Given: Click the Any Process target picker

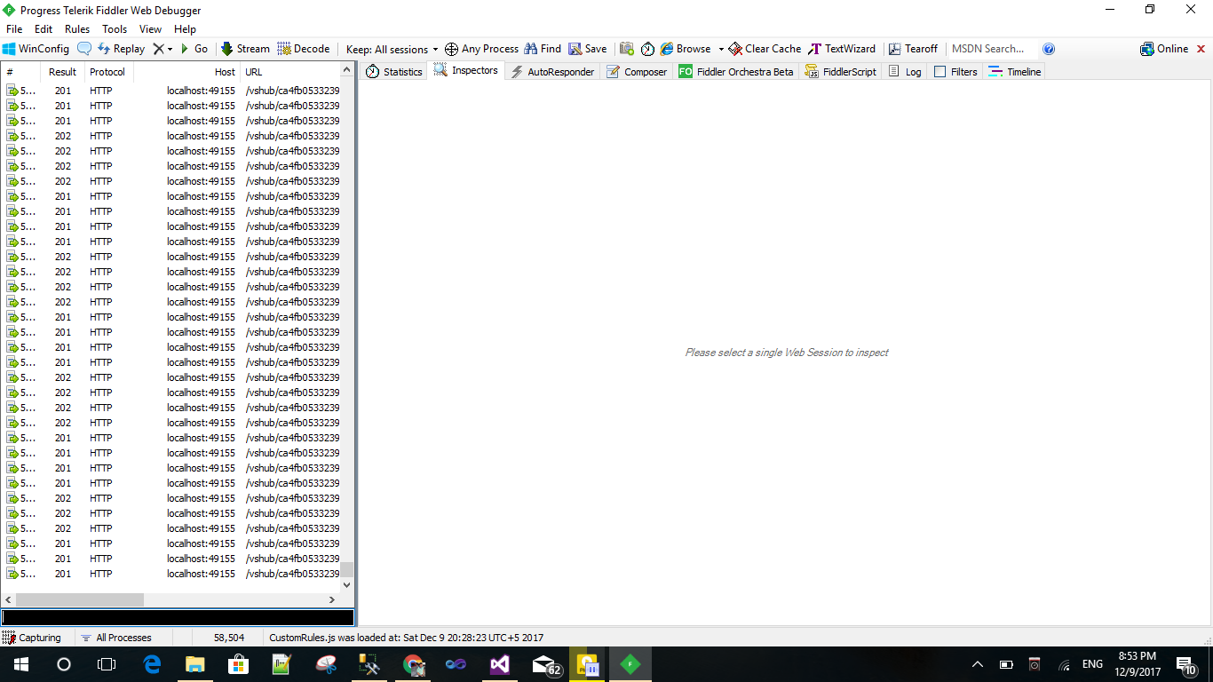Looking at the screenshot, I should (481, 49).
